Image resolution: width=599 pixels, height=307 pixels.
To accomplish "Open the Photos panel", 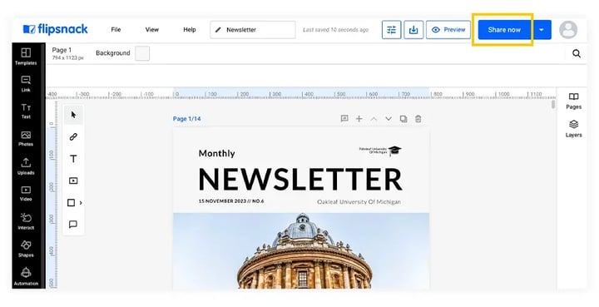I will (26, 139).
